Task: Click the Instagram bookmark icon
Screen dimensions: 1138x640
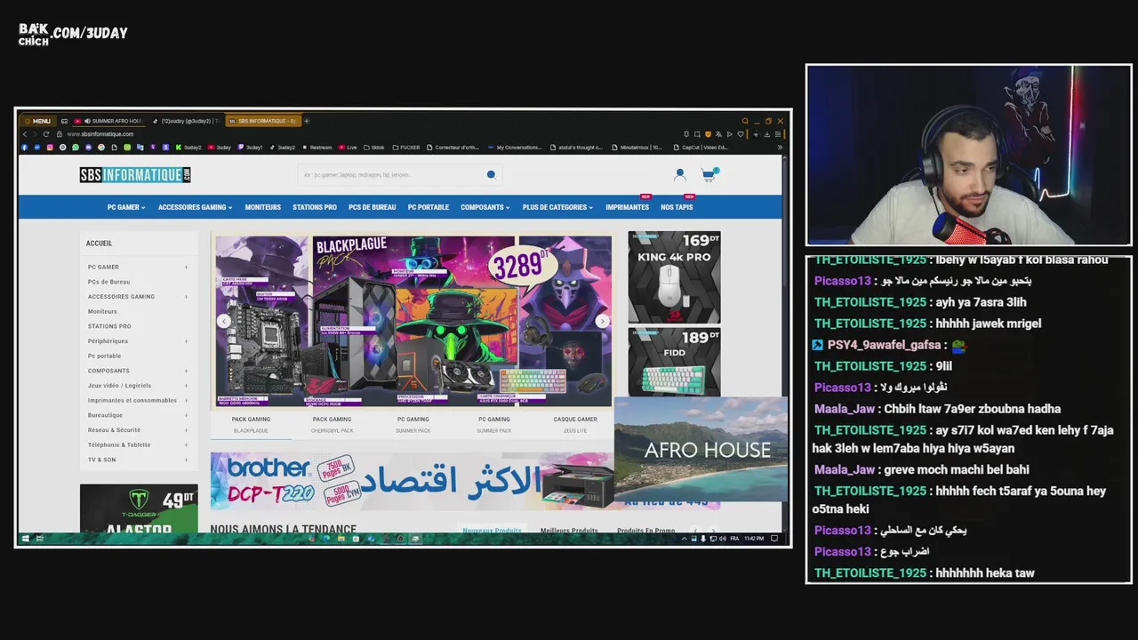Action: pyautogui.click(x=50, y=148)
